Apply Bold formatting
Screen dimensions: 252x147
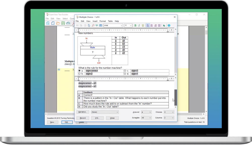[x=135, y=25]
